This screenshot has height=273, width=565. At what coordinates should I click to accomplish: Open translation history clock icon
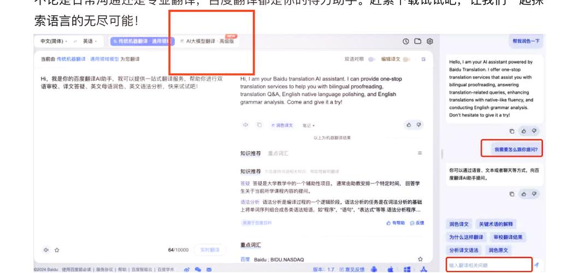click(x=406, y=41)
